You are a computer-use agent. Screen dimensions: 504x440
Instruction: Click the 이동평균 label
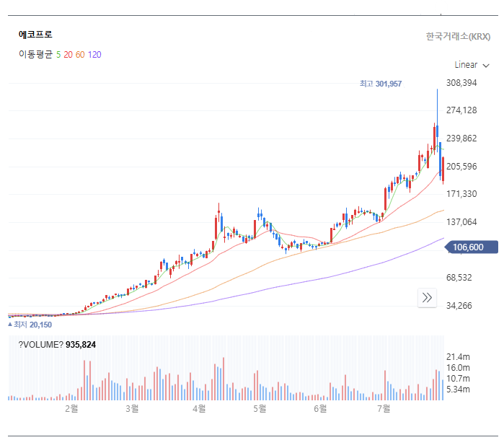[x=35, y=54]
